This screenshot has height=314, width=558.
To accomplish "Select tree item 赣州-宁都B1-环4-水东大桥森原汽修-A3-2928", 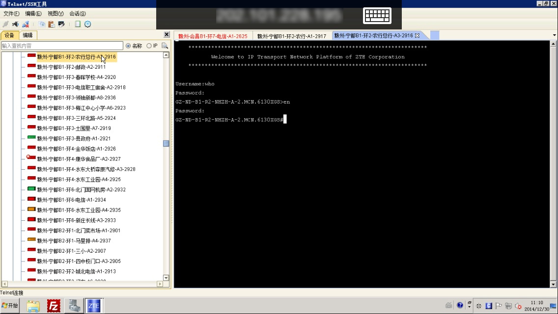I will coord(86,169).
